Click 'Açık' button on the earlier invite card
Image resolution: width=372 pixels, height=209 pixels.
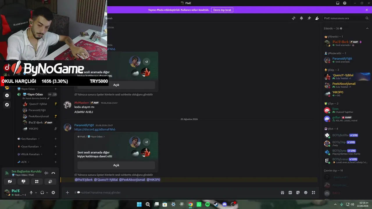pyautogui.click(x=116, y=85)
